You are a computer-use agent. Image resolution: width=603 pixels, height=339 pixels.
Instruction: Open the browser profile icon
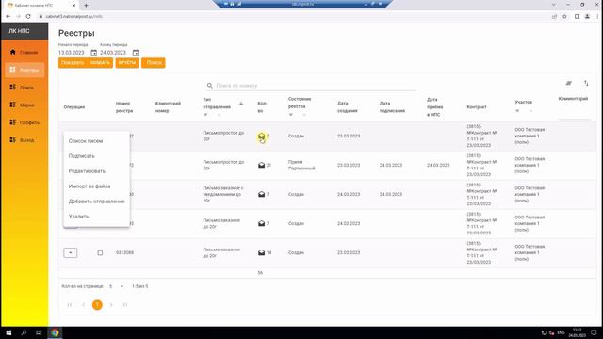(587, 17)
